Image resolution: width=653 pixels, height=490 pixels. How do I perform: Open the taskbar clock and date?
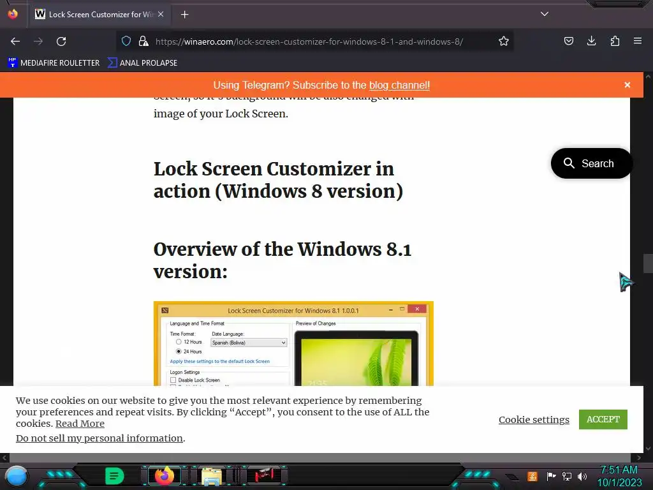(x=619, y=476)
